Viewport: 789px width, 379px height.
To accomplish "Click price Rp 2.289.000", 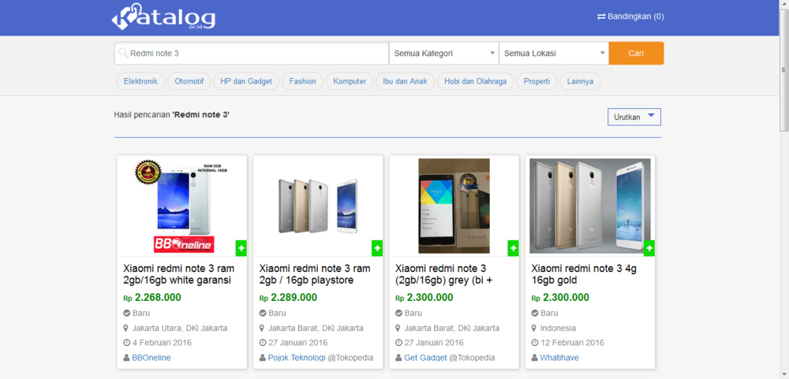I will click(288, 298).
